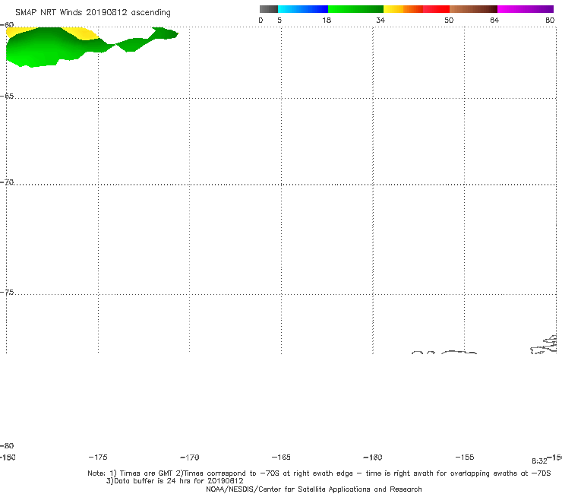Click the 'NOAA/NESDIS/Center for Satellite Applications' credit

(314, 489)
